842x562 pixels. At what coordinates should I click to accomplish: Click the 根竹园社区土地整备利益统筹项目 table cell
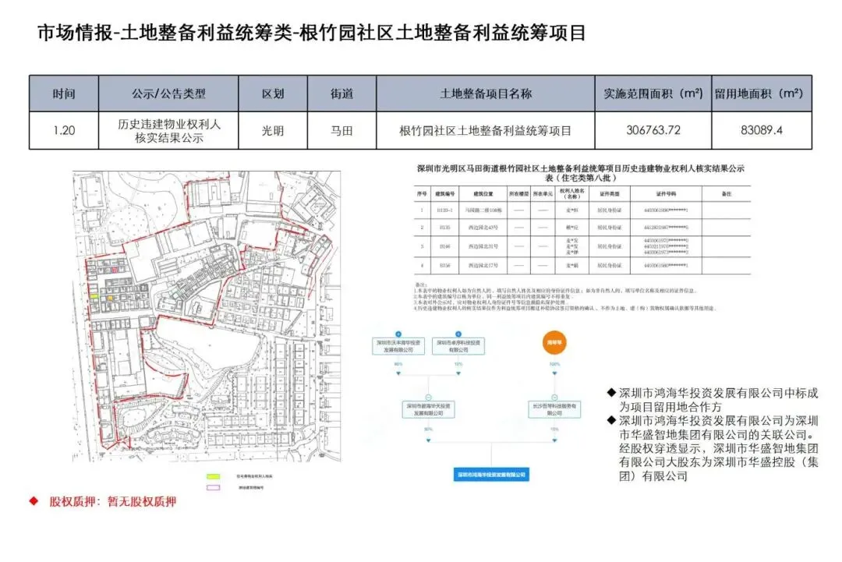(x=486, y=130)
